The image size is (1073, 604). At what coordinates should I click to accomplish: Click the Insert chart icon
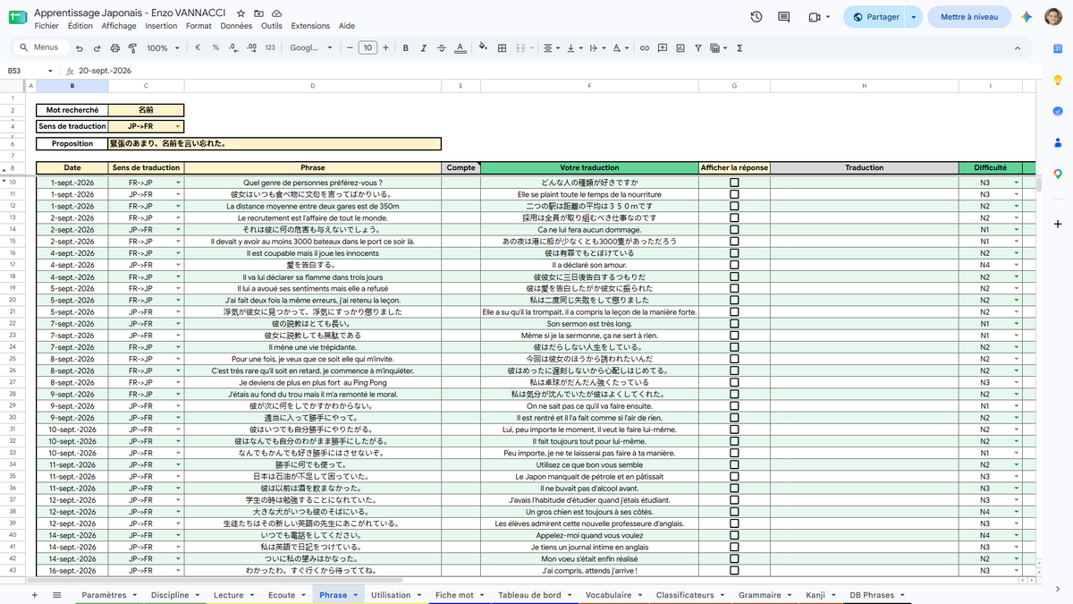tap(680, 48)
